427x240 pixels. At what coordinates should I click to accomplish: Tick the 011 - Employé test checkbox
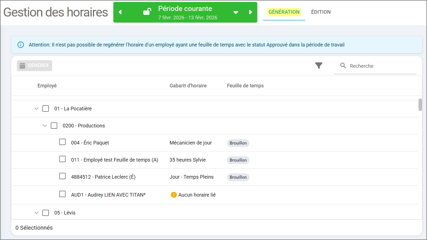click(x=63, y=159)
